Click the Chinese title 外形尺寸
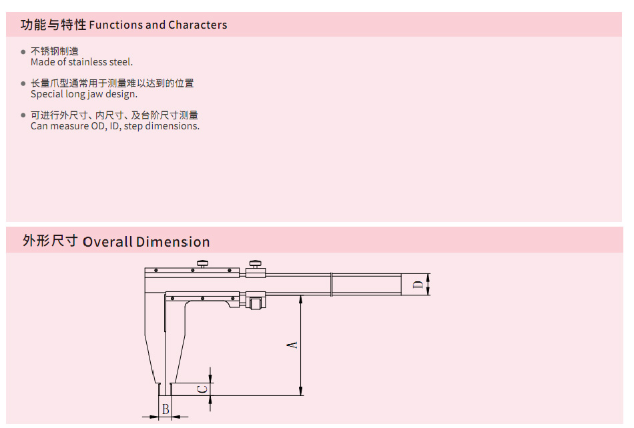 pyautogui.click(x=50, y=241)
